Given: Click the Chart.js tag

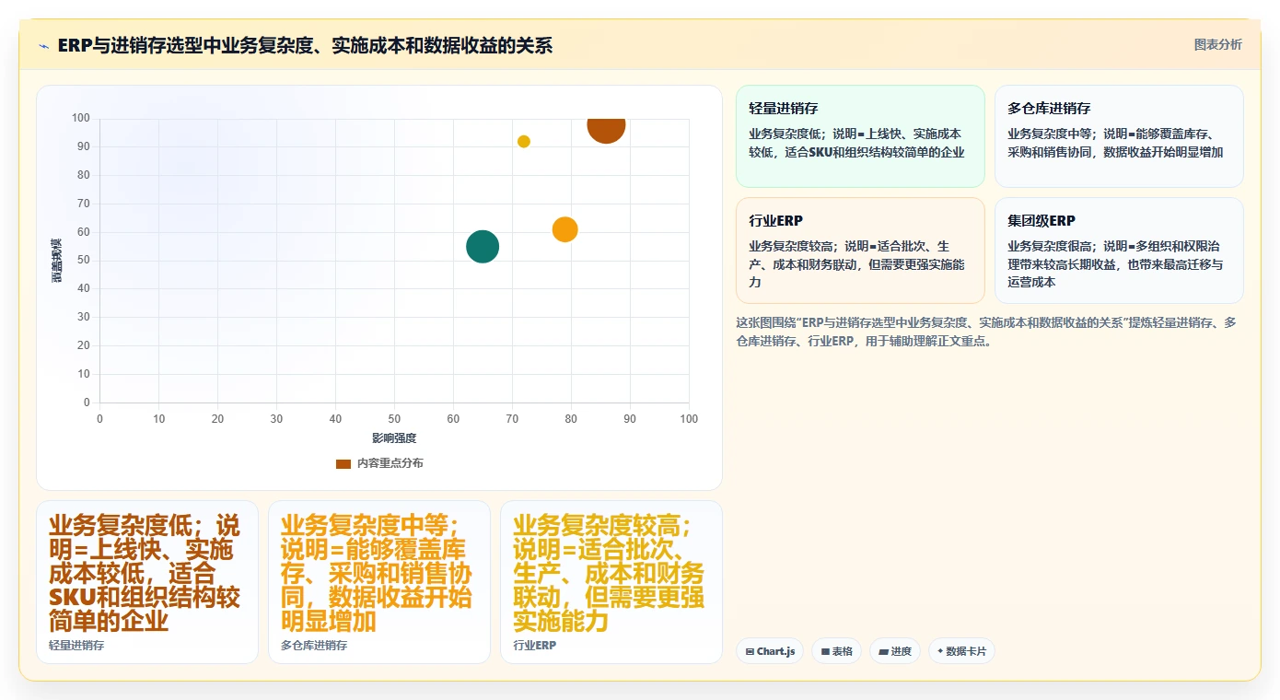Looking at the screenshot, I should tap(770, 651).
